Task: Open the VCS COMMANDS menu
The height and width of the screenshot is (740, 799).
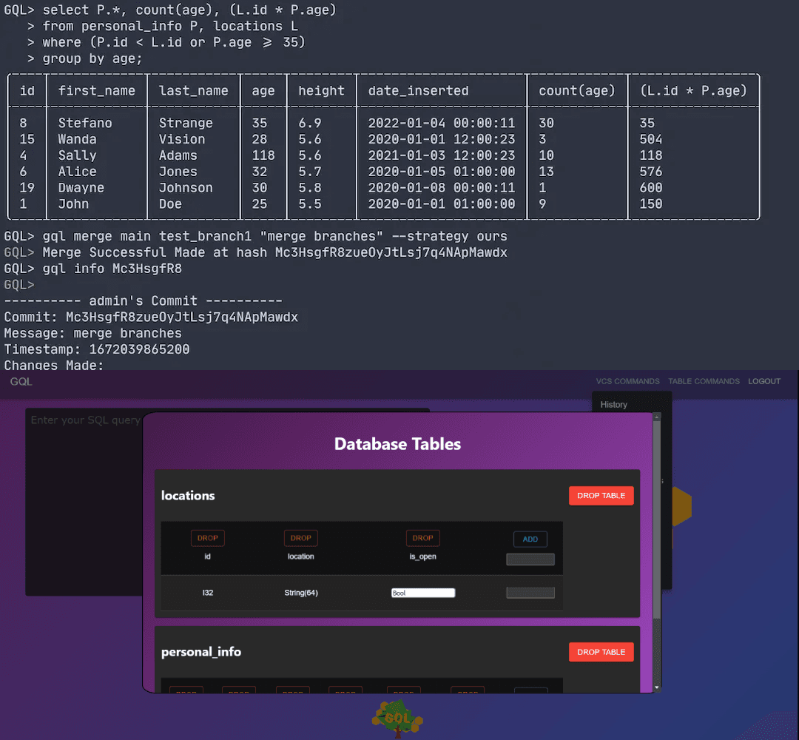Action: pos(627,381)
